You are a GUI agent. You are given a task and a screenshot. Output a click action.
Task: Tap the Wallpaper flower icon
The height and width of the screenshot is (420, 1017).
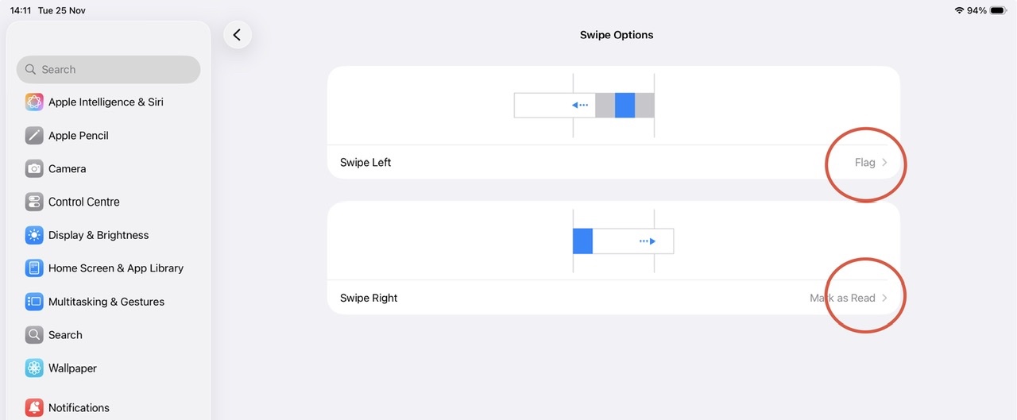pyautogui.click(x=34, y=368)
